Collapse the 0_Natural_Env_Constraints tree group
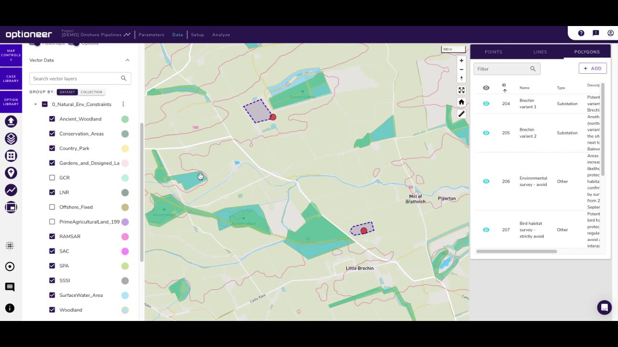 pos(35,104)
